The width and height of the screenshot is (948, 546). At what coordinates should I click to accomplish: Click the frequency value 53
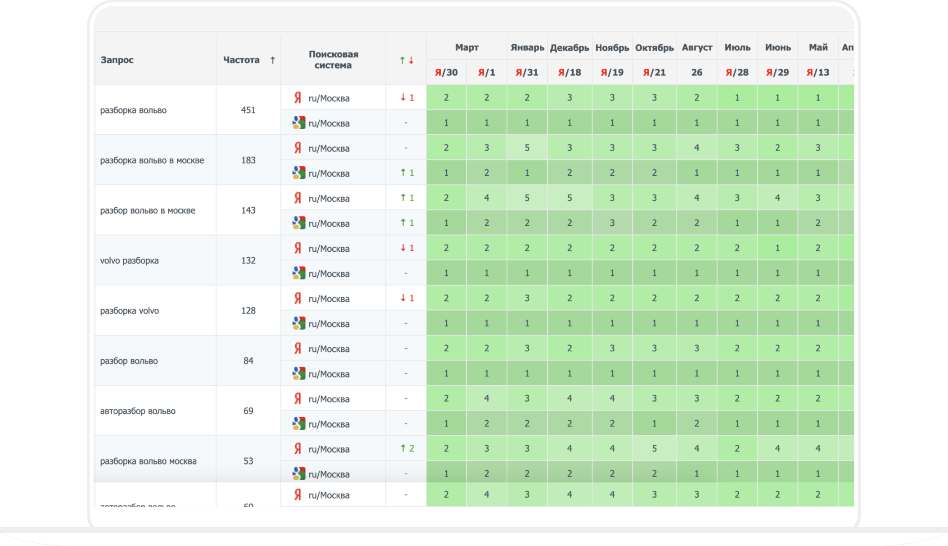point(248,461)
